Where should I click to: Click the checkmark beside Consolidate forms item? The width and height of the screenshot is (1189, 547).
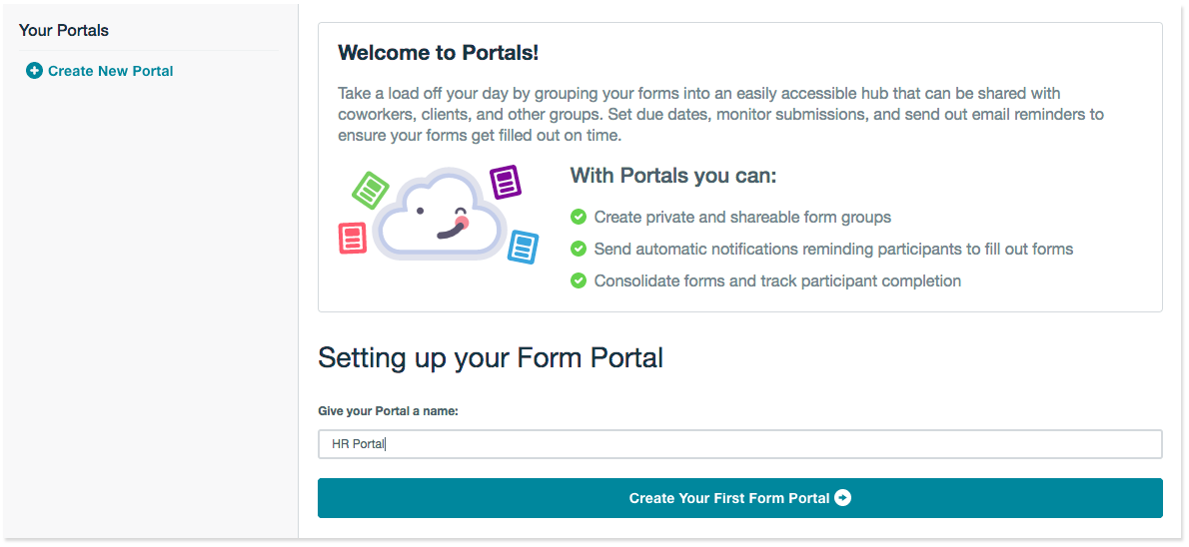click(579, 280)
